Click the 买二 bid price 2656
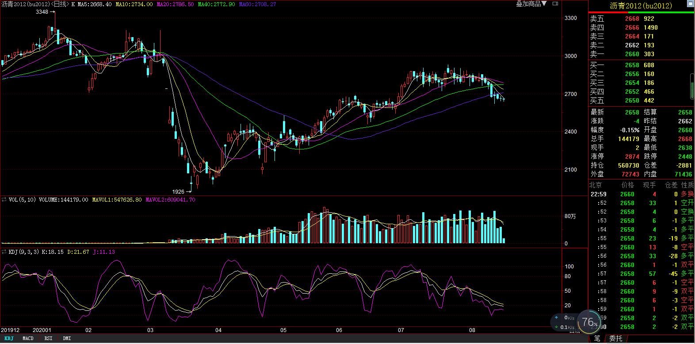This screenshot has width=695, height=344. click(x=632, y=74)
